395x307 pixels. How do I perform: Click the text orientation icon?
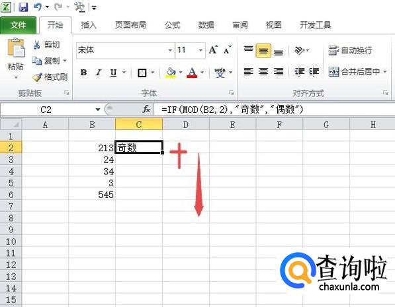(x=300, y=50)
